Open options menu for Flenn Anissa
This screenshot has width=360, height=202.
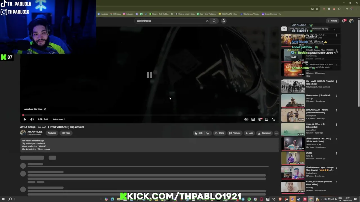337,96
